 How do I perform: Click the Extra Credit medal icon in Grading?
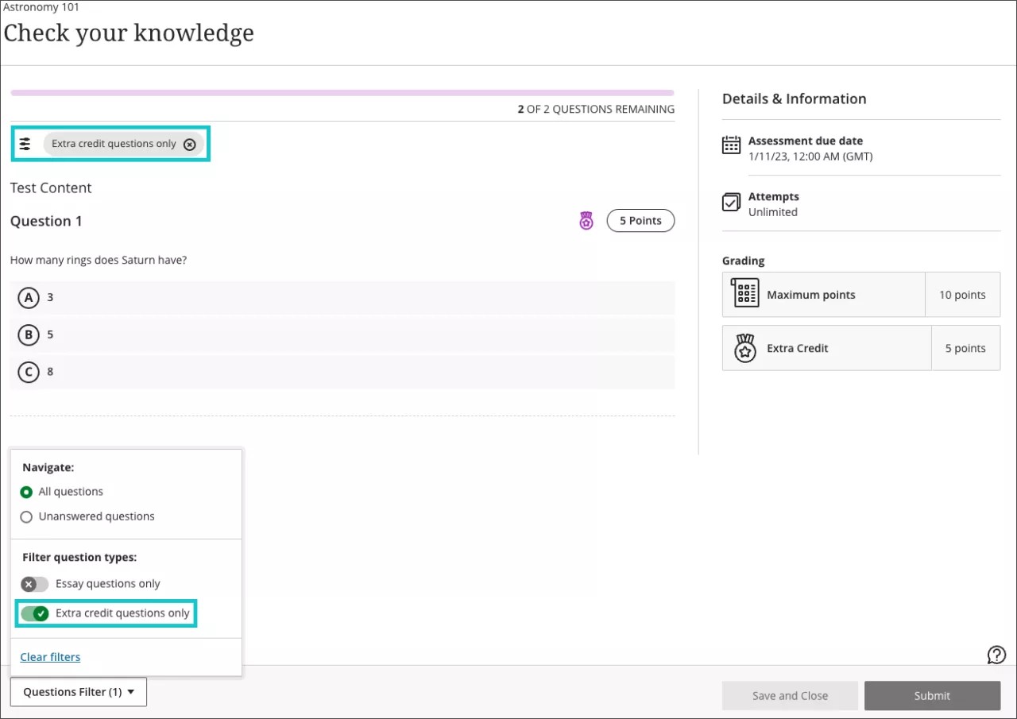pyautogui.click(x=744, y=347)
